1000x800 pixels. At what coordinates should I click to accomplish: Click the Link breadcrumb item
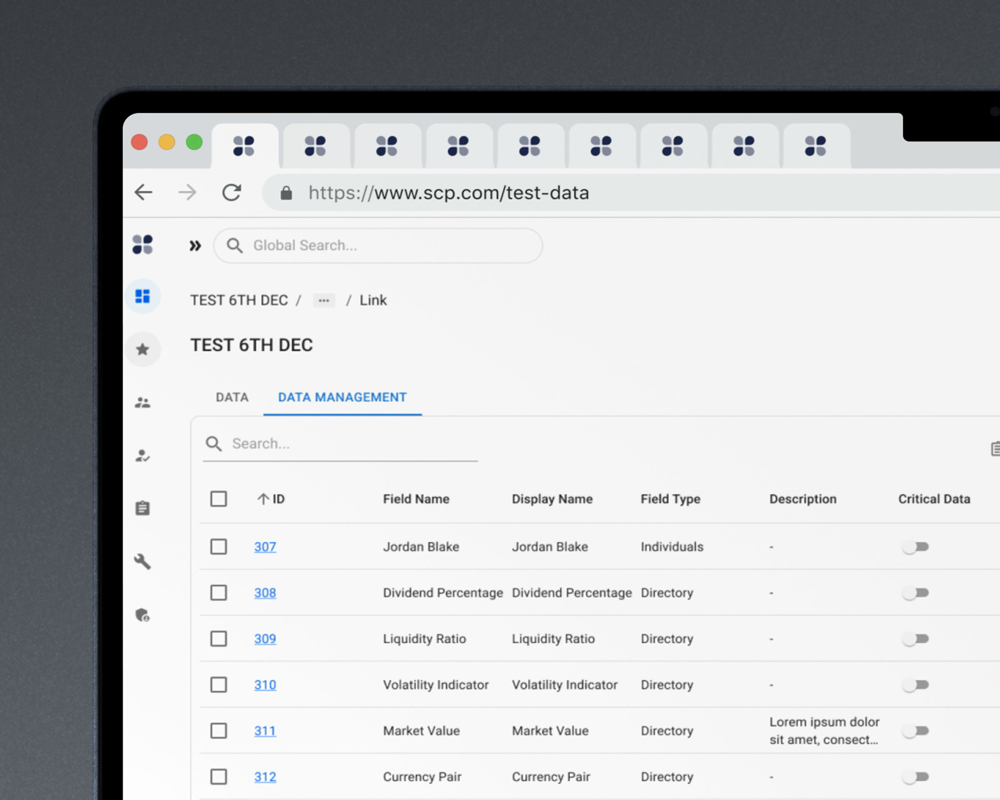coord(373,300)
